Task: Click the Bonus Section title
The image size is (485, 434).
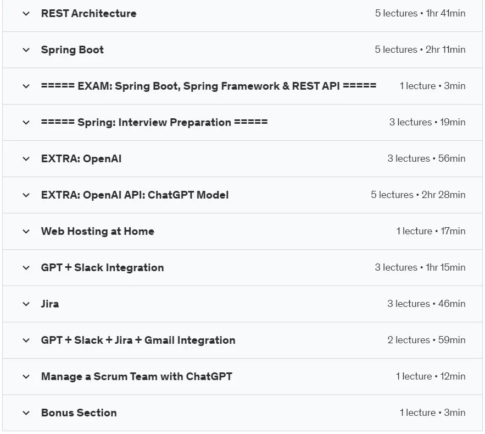Action: point(79,413)
